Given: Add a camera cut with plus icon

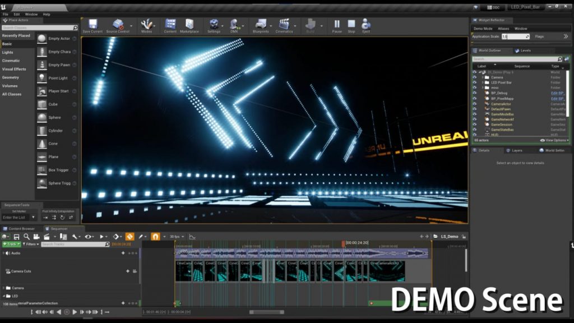Looking at the screenshot, I should (128, 271).
